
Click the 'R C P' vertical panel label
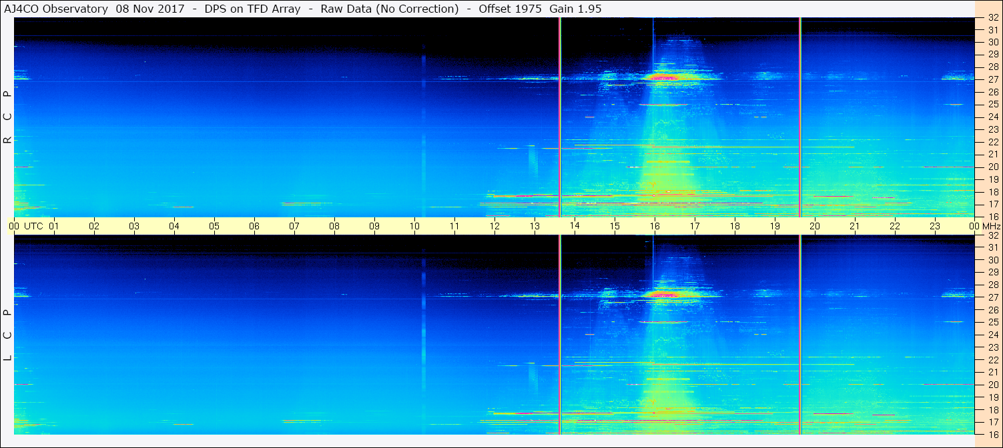click(7, 117)
